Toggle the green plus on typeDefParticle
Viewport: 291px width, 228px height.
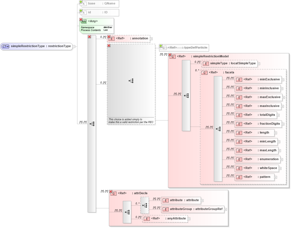pos(160,45)
